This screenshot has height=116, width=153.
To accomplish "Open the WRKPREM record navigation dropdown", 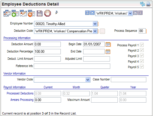I will point(130,13).
